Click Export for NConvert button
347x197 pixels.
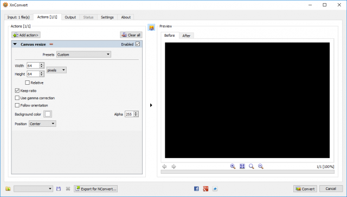coord(95,189)
